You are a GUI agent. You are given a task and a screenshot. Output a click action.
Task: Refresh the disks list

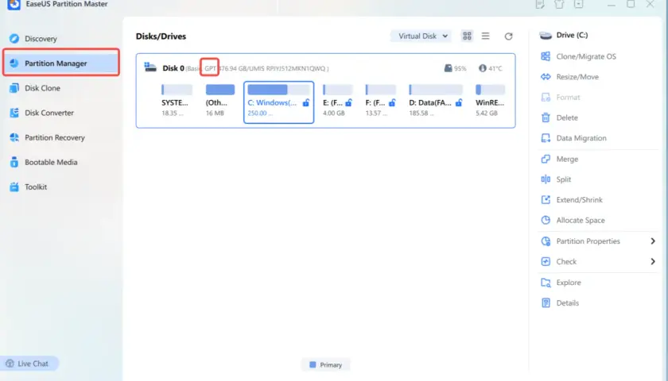508,37
